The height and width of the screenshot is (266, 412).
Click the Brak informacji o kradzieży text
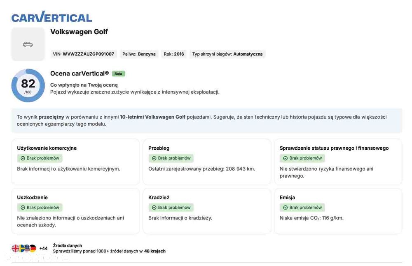(x=180, y=218)
